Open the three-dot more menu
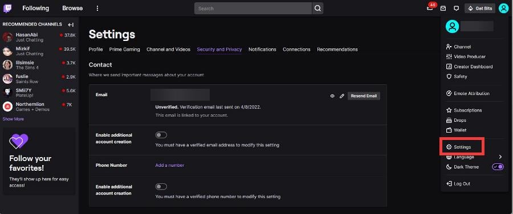Screen dimensions: 513x214 click(97, 8)
